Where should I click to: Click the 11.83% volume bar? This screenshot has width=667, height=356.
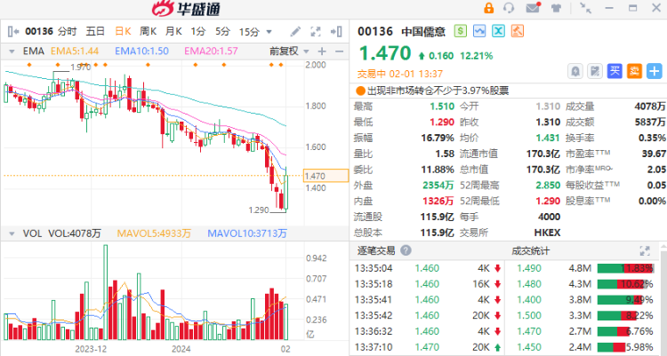625,268
